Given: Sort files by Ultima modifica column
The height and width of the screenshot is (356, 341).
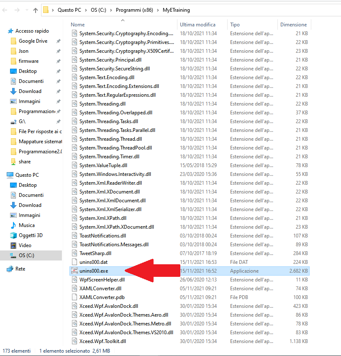Looking at the screenshot, I should coord(197,25).
